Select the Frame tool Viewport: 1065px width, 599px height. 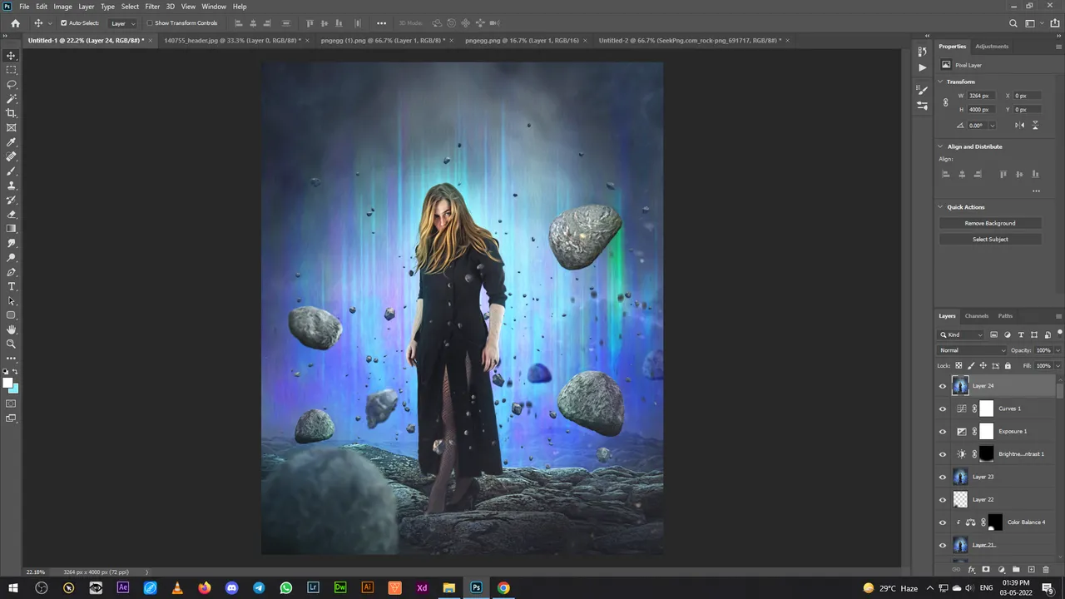click(12, 127)
